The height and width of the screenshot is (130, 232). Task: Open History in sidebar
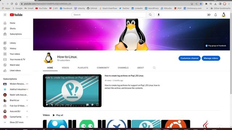pos(16,48)
